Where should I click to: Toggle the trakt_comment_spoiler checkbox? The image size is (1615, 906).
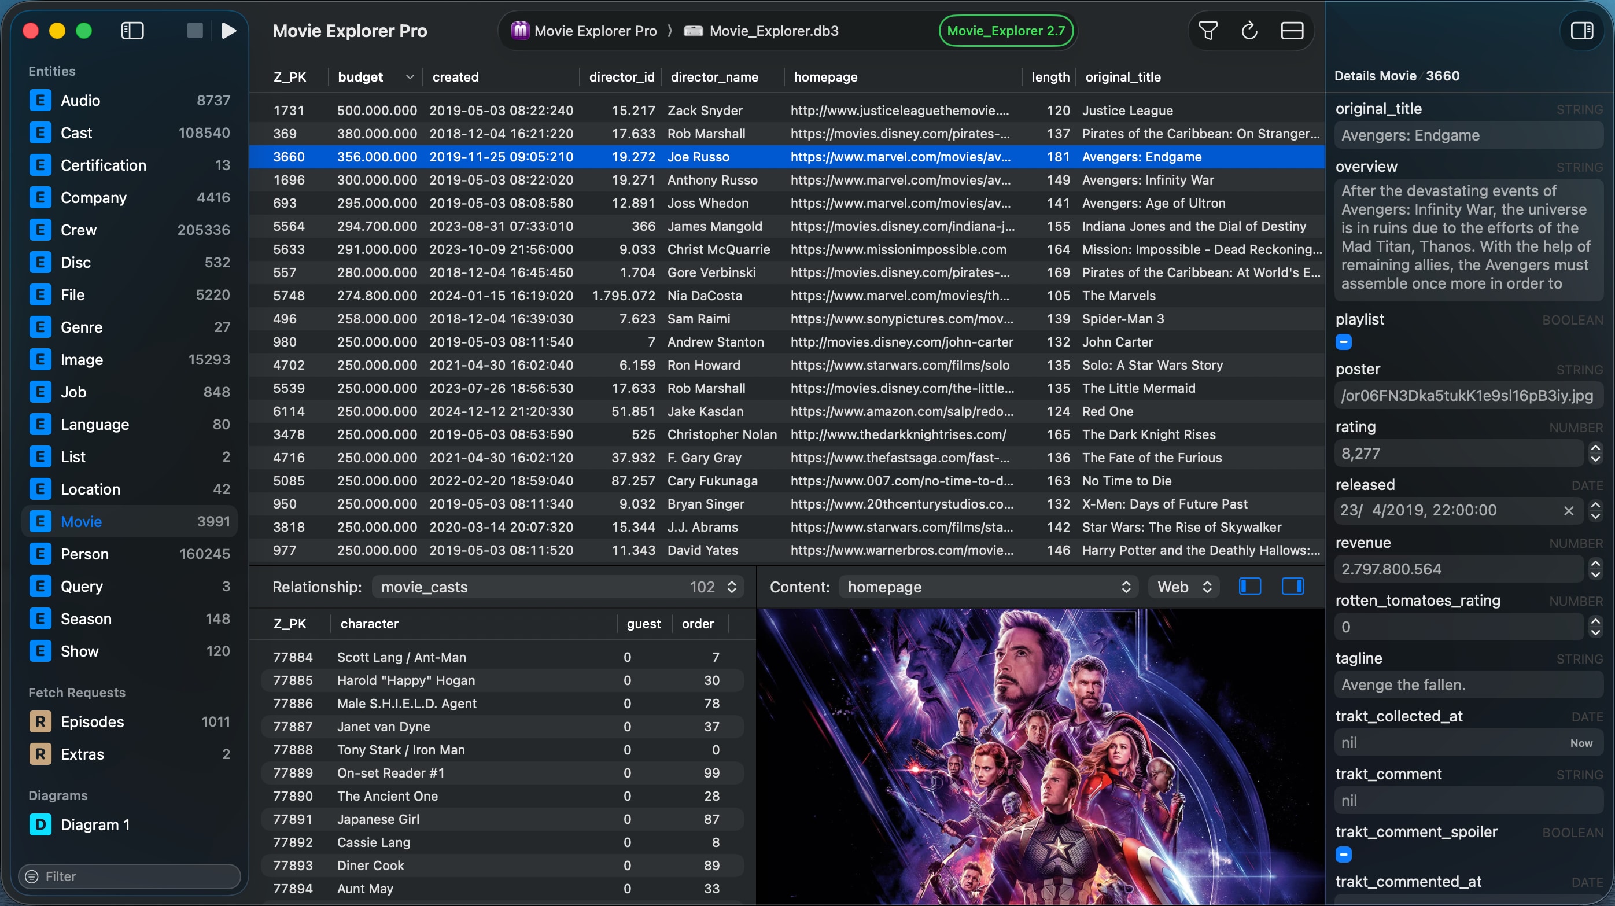pyautogui.click(x=1343, y=855)
